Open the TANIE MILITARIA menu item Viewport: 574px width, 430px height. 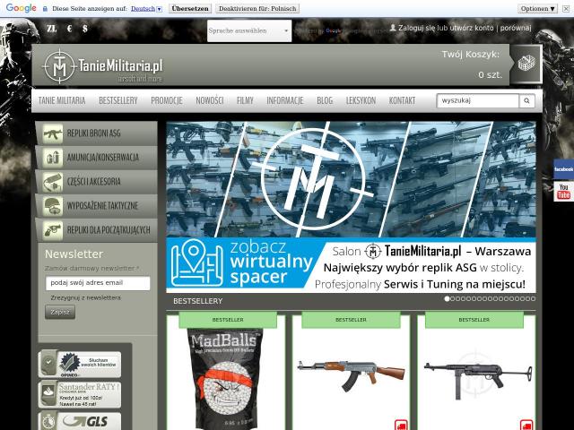62,100
